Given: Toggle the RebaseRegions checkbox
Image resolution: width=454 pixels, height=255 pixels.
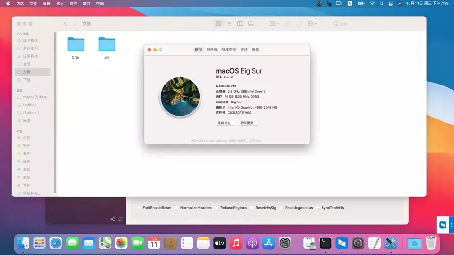Looking at the screenshot, I should pos(217,208).
